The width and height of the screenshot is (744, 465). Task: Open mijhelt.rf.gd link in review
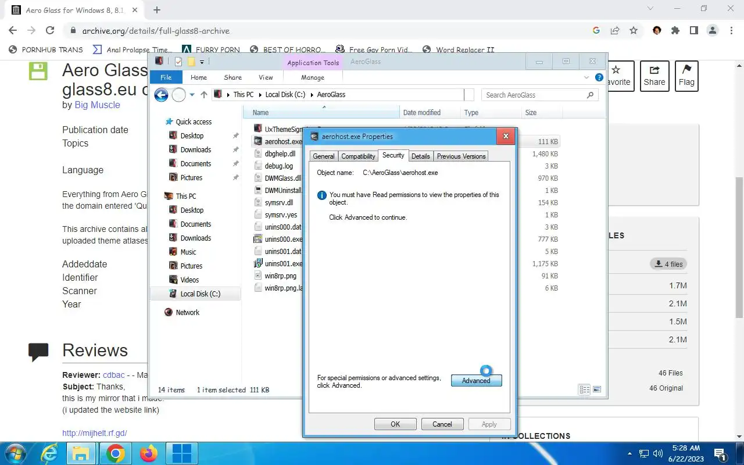95,433
